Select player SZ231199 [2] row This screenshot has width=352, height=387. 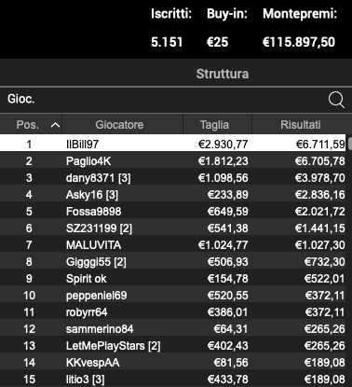(x=173, y=228)
